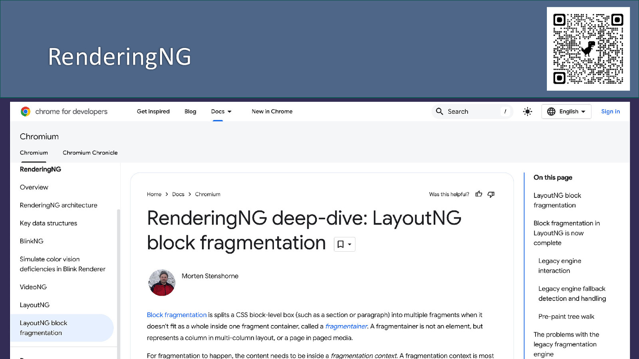Viewport: 639px width, 359px height.
Task: Click the Chromium breadcrumb link
Action: click(x=208, y=194)
